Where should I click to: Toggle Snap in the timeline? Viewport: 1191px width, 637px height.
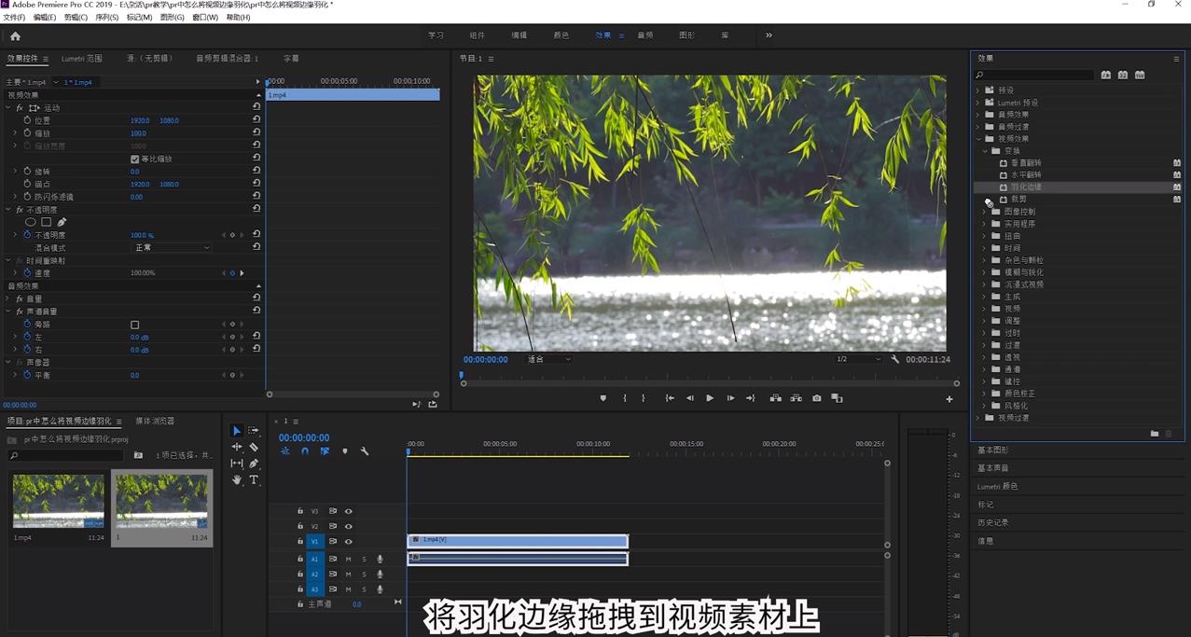coord(305,451)
